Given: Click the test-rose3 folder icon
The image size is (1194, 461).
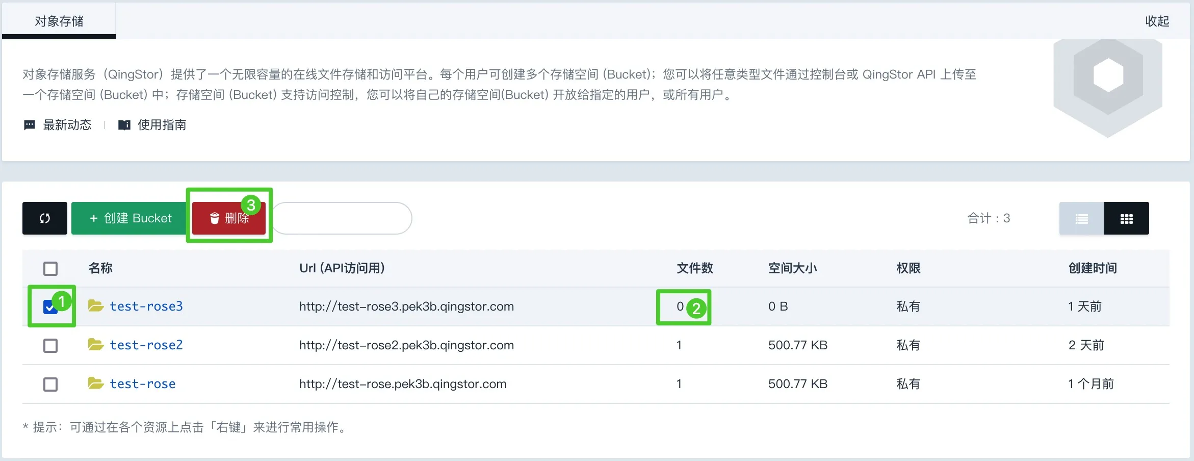Looking at the screenshot, I should tap(95, 306).
